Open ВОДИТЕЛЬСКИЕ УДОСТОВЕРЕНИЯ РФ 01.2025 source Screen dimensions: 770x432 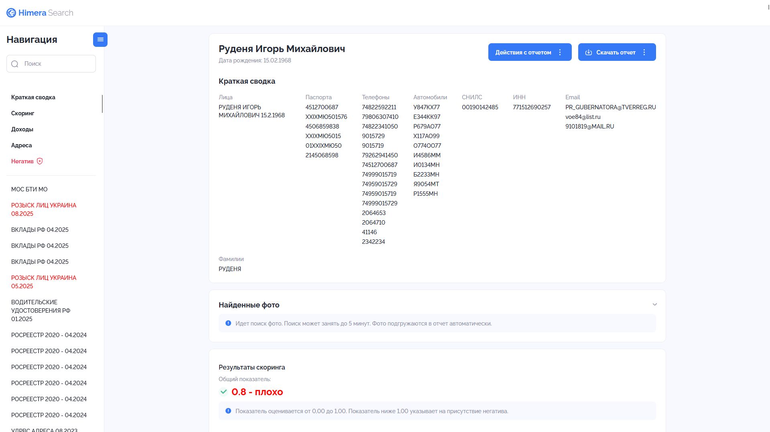[x=41, y=311]
